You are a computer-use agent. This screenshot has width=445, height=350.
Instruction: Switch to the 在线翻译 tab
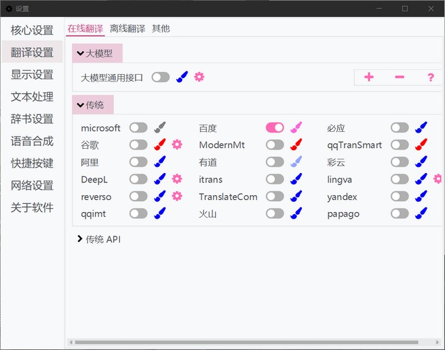[85, 29]
